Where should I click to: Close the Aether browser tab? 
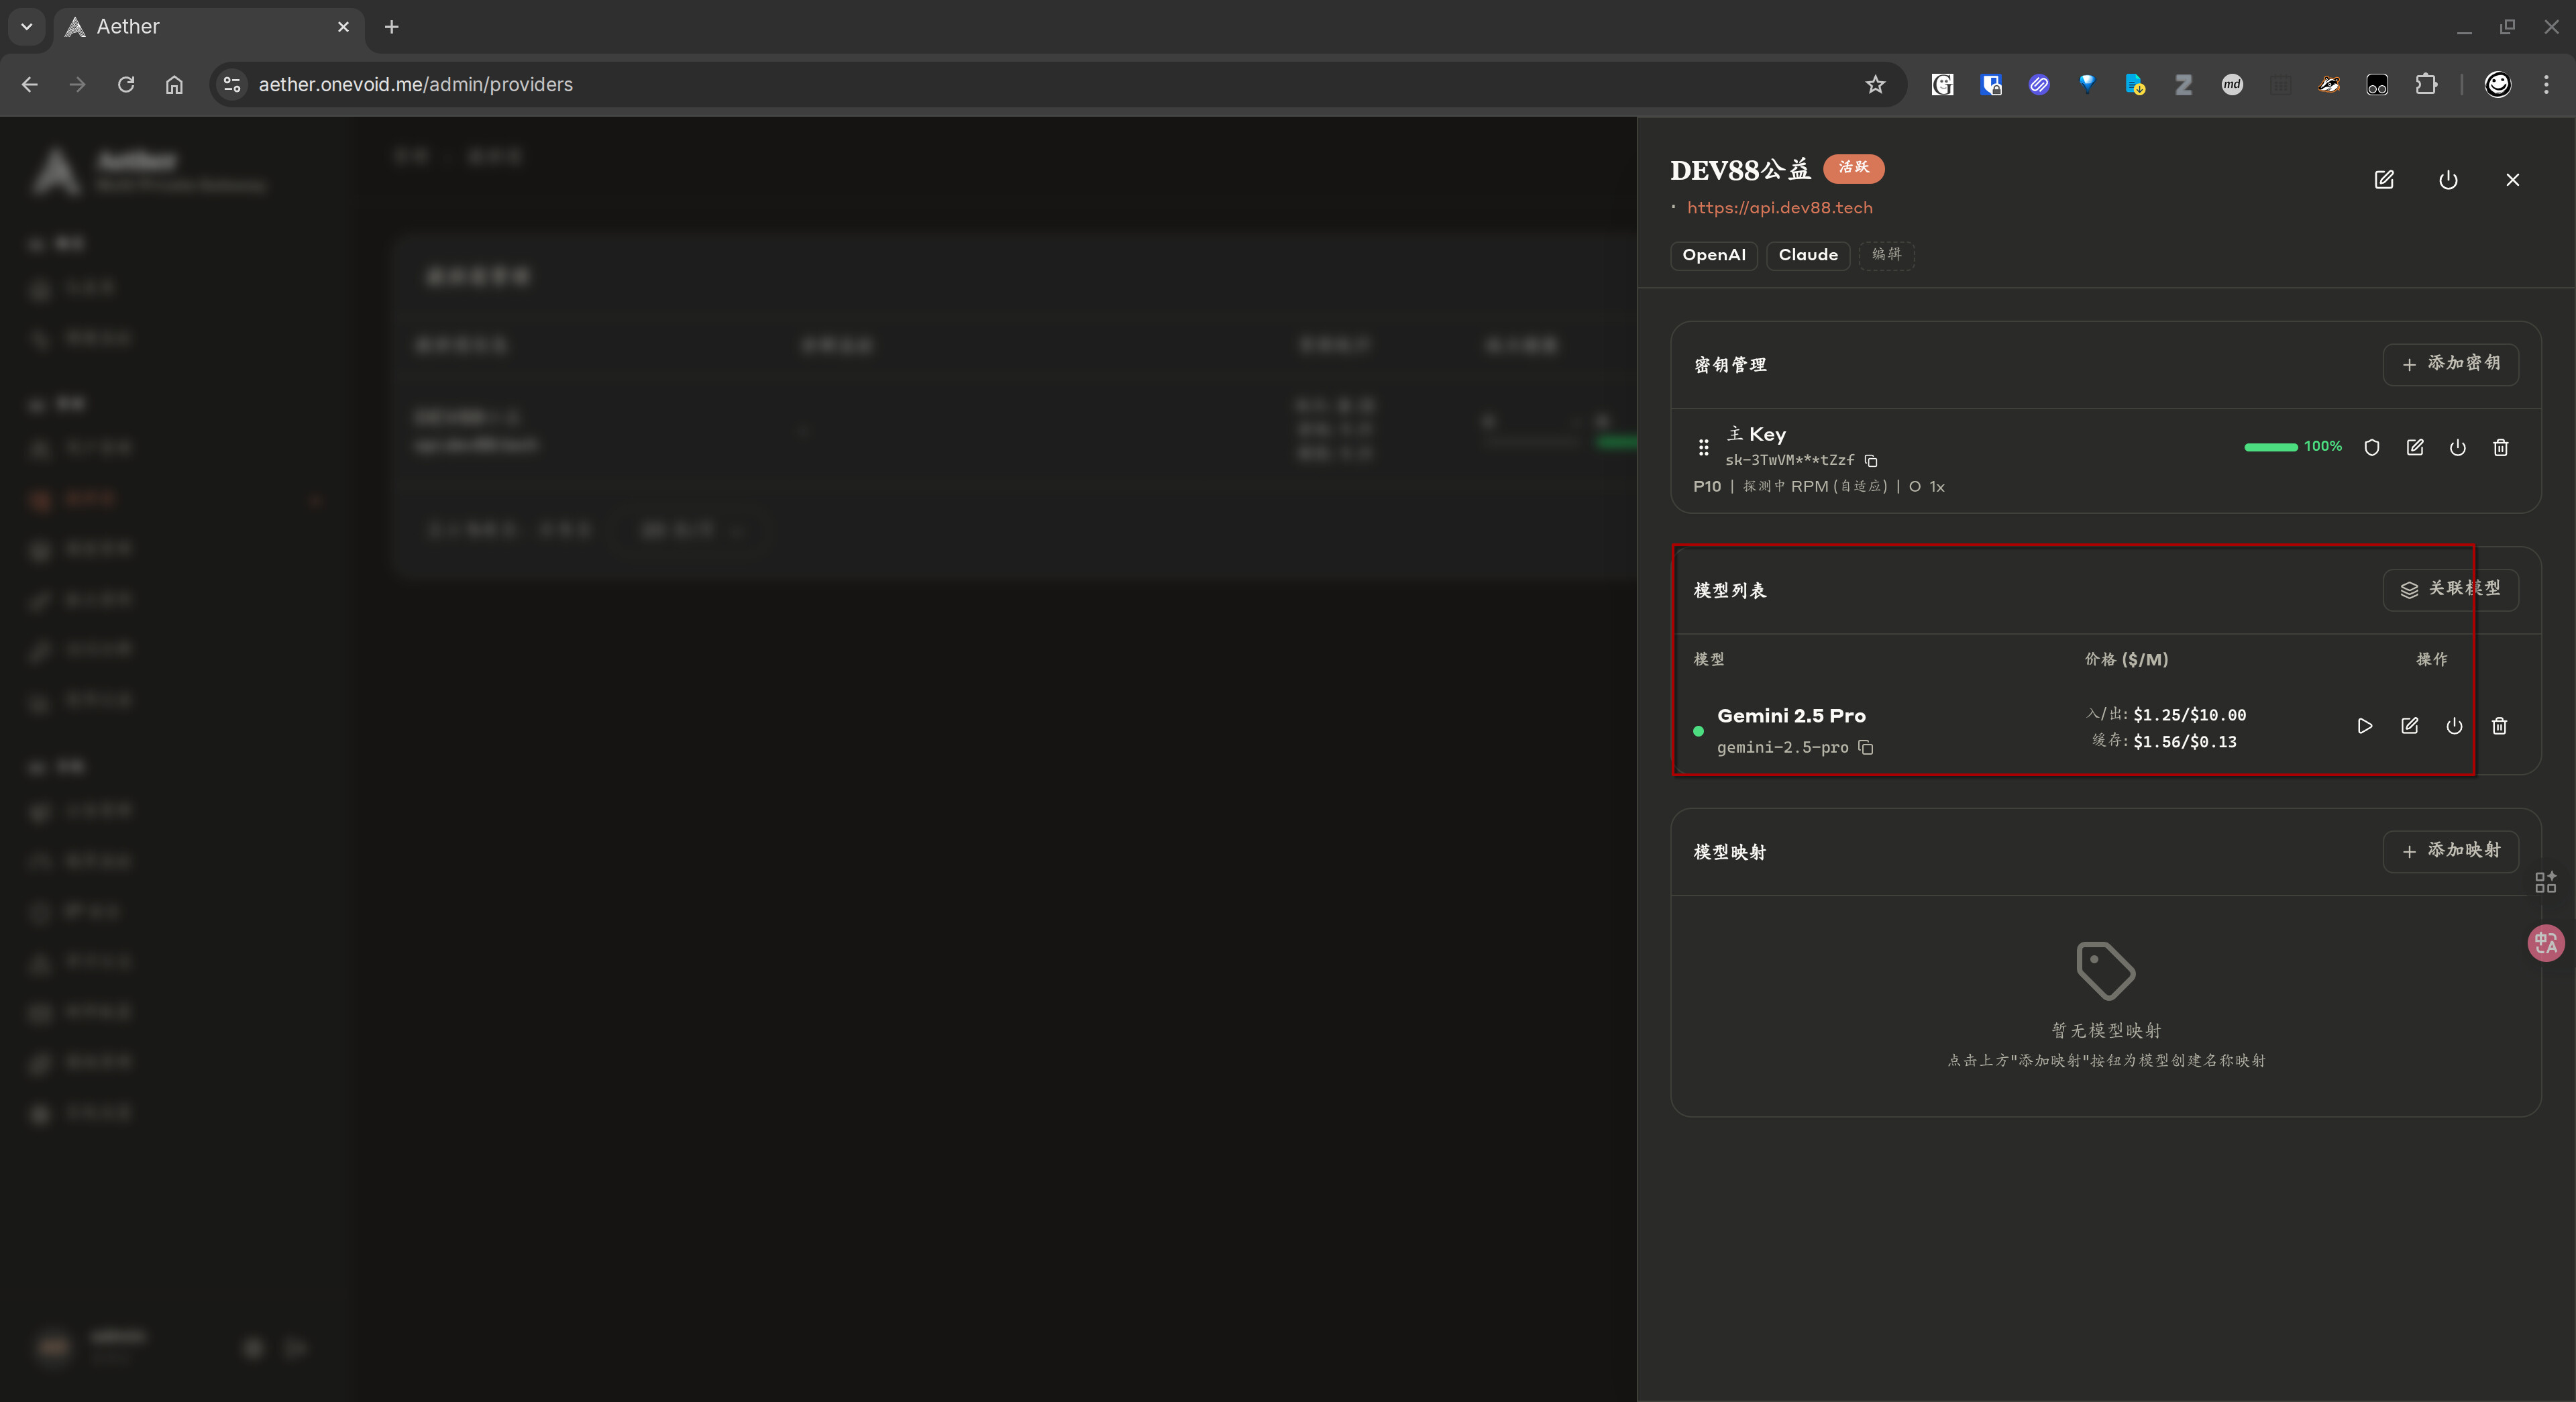[x=343, y=27]
